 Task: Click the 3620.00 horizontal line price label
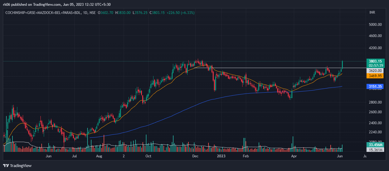[x=375, y=70]
